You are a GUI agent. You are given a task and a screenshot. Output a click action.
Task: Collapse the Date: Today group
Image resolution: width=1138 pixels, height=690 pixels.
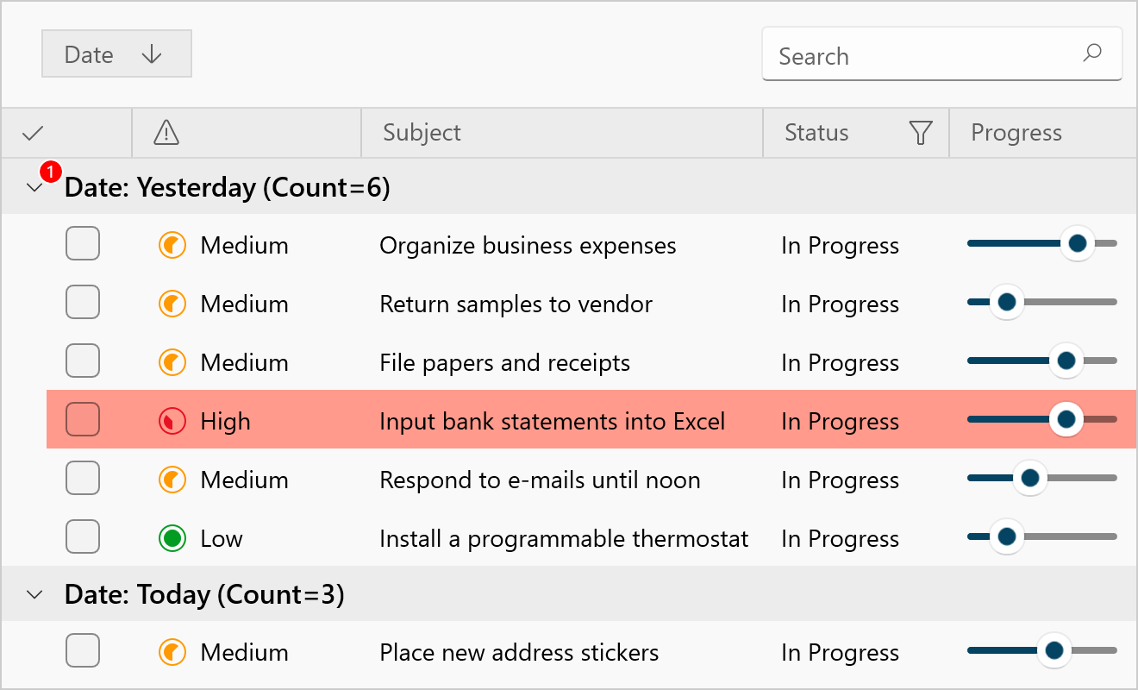(34, 594)
